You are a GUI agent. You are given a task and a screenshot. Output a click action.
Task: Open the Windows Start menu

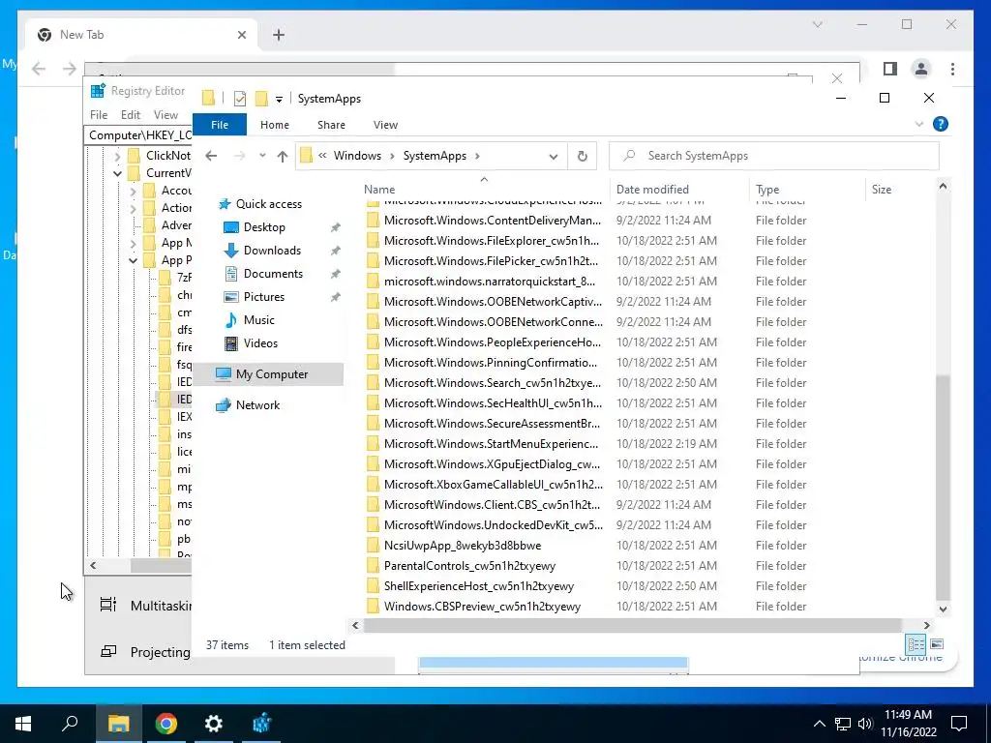[23, 724]
